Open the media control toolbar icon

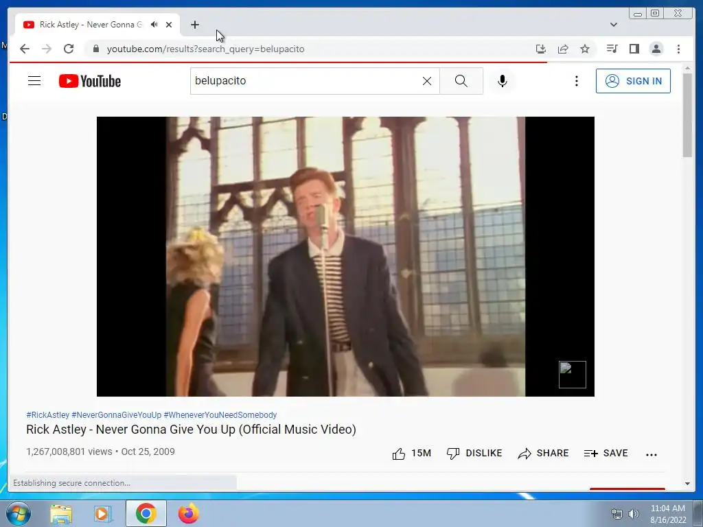click(x=612, y=49)
